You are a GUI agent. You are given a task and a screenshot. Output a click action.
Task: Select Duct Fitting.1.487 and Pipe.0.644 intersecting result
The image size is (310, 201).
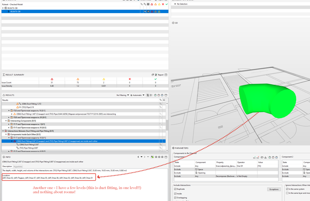(x=66, y=114)
